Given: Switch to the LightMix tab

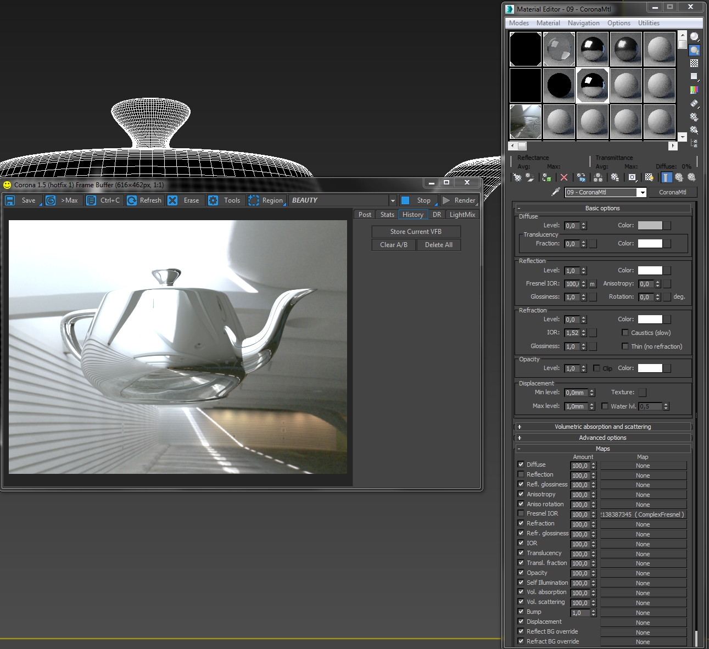Looking at the screenshot, I should 462,215.
